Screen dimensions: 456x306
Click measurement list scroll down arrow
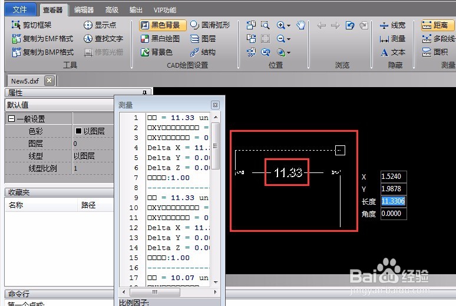[216, 282]
